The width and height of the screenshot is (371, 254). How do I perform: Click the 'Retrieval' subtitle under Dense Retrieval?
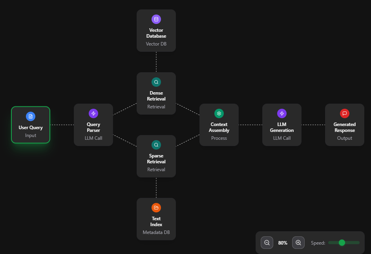pos(156,107)
